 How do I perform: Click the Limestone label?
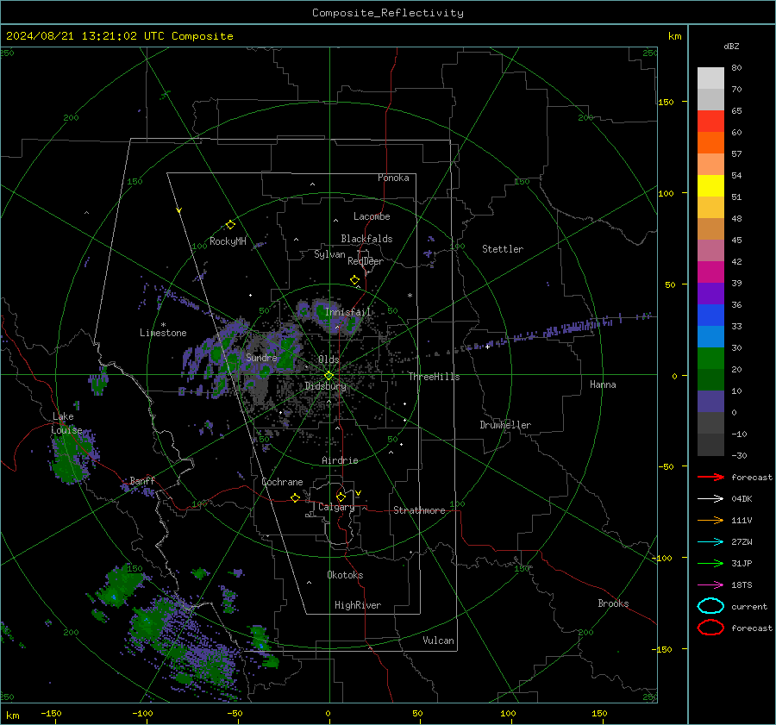click(x=163, y=333)
